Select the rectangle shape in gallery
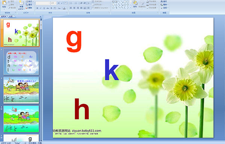This screenshot has width=225, height=144. [125, 2]
